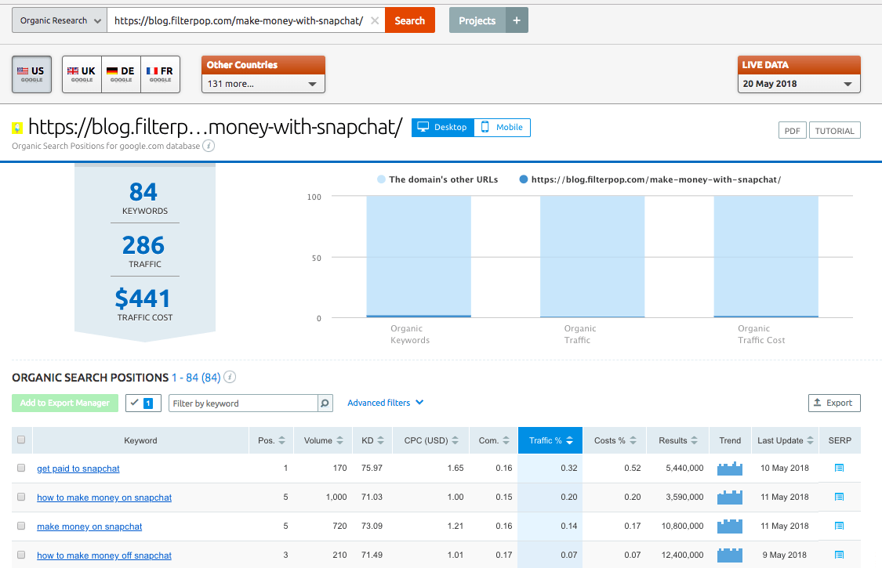Click the SERP snapshot icon for 'get paid to snapchat'
882x568 pixels.
point(839,468)
